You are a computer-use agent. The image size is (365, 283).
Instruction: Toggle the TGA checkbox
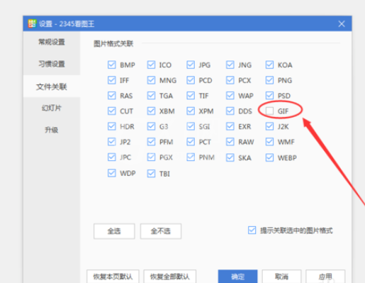(151, 96)
